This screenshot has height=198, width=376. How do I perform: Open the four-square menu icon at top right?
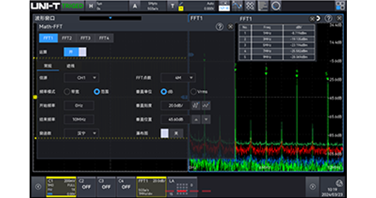[x=339, y=6]
